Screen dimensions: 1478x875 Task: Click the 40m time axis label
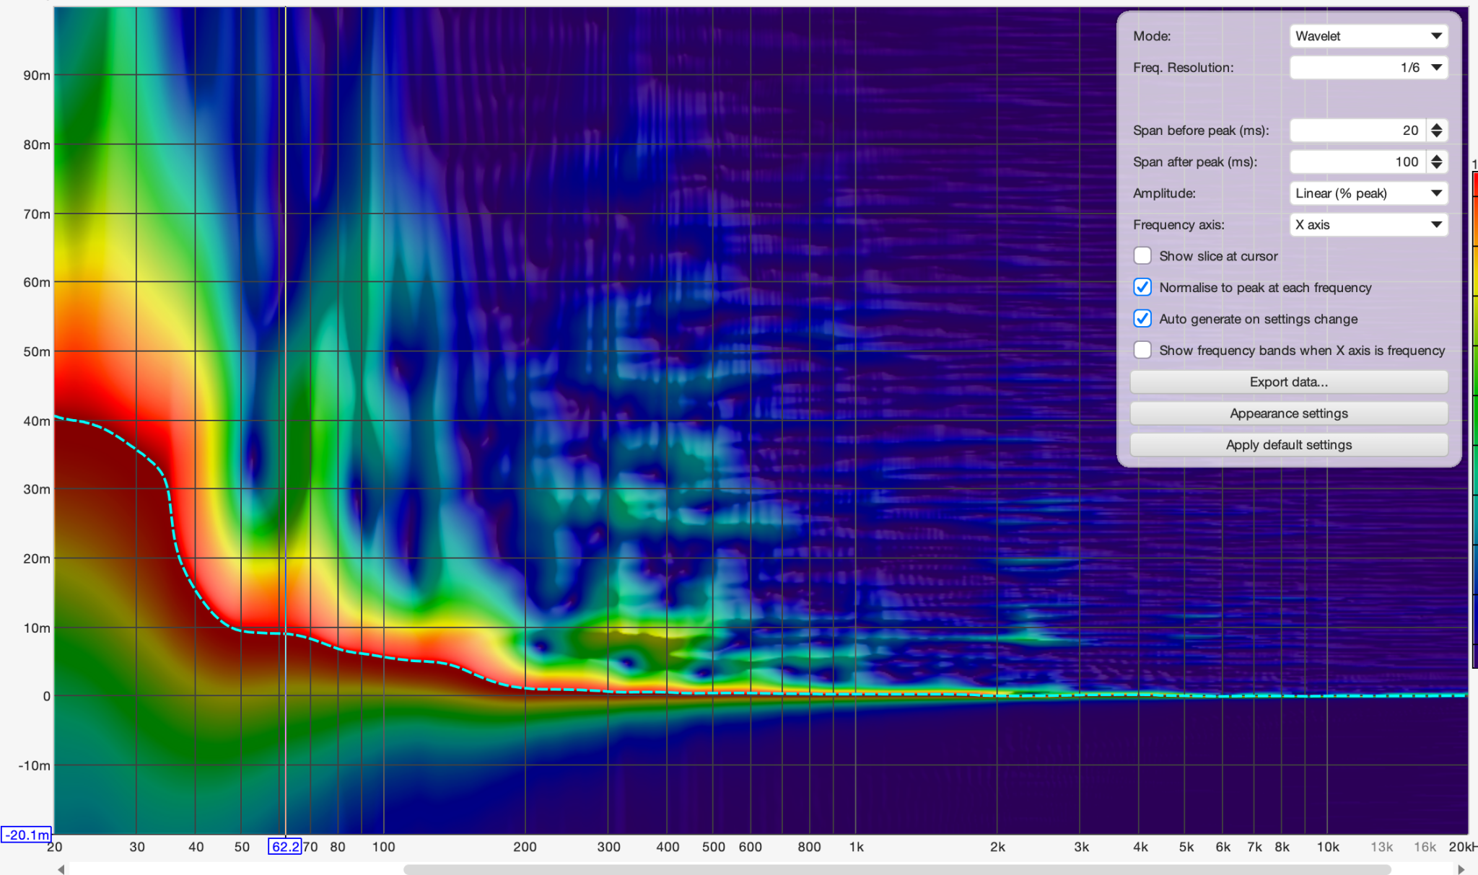pos(37,421)
